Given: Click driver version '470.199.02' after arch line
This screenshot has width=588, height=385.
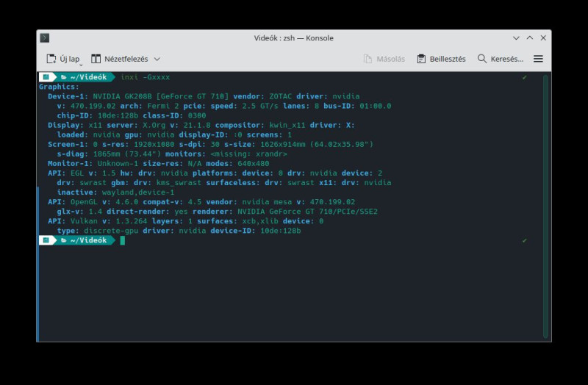Looking at the screenshot, I should point(93,106).
